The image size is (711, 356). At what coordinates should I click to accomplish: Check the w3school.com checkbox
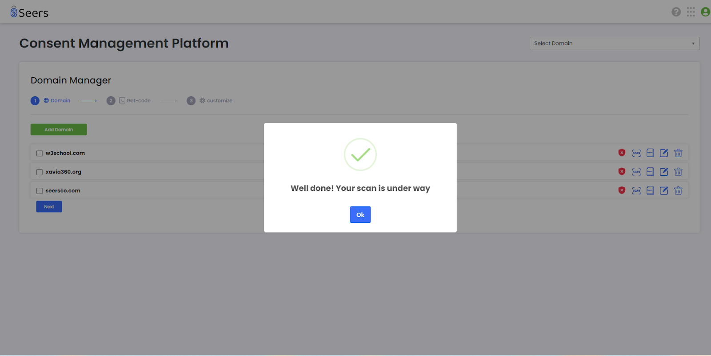click(x=40, y=153)
